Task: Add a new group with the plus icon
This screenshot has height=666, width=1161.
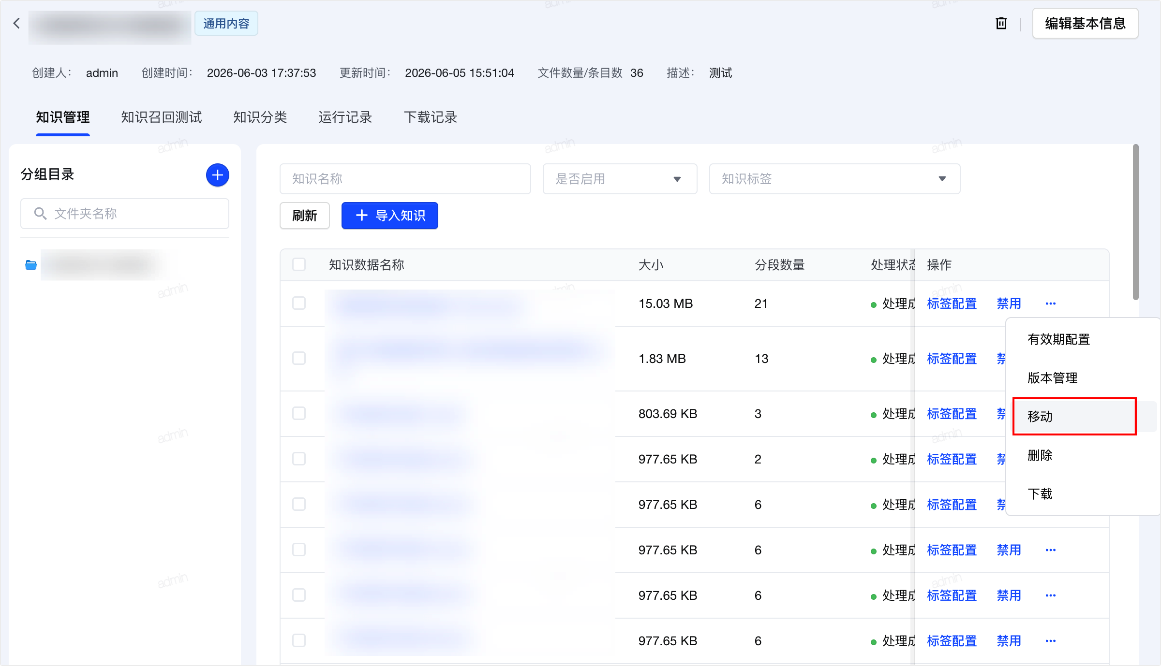Action: [218, 175]
